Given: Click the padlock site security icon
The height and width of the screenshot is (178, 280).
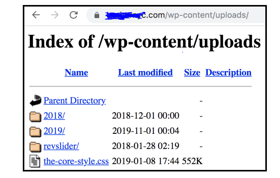Looking at the screenshot, I should click(97, 15).
